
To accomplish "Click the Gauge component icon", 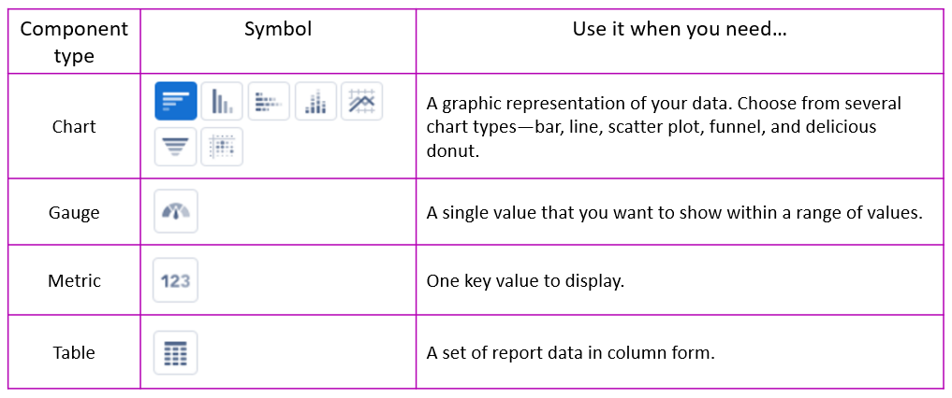I will tap(175, 211).
